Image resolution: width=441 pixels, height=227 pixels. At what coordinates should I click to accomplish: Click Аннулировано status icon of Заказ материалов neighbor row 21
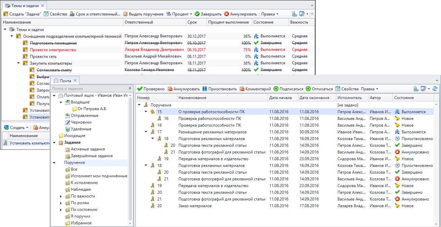click(398, 199)
